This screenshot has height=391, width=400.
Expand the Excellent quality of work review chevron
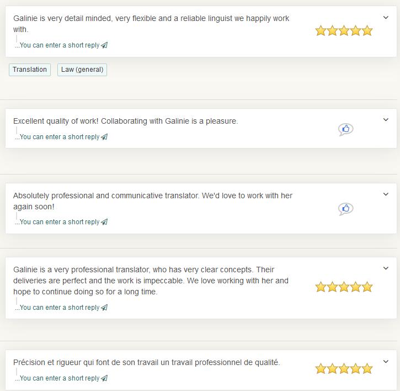point(386,120)
